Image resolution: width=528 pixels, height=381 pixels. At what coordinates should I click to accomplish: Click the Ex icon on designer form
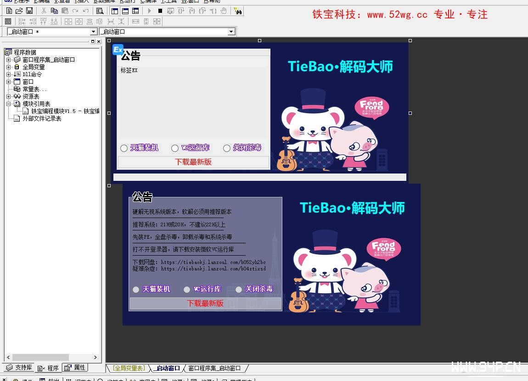point(118,50)
